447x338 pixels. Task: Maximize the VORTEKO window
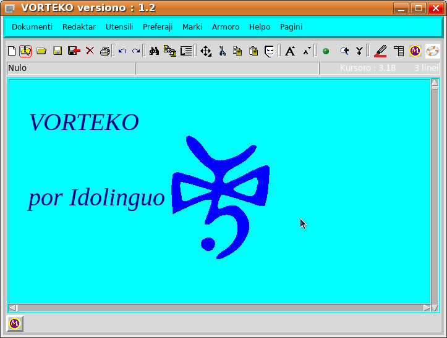pos(419,8)
